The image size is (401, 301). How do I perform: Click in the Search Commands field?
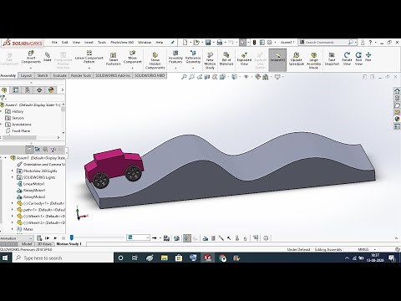coord(326,43)
